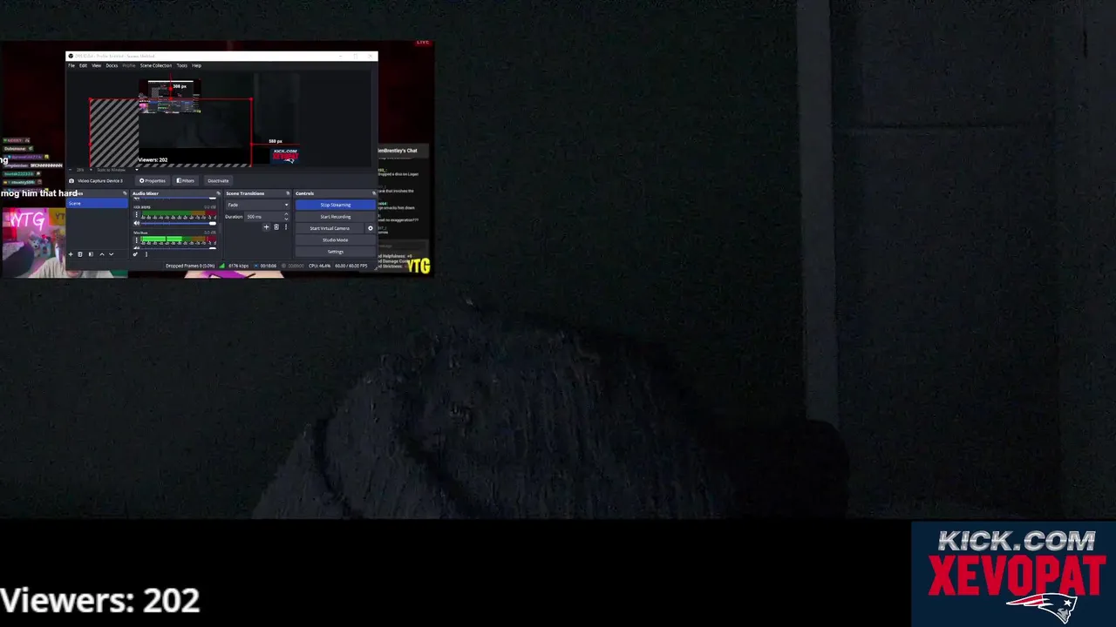Select the Kick.com Xevopat logo in preview

(284, 156)
